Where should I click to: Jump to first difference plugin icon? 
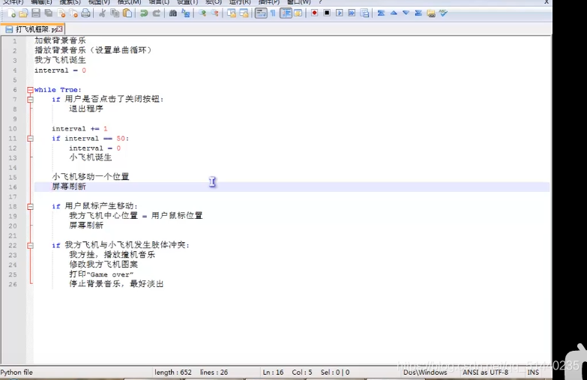click(381, 13)
